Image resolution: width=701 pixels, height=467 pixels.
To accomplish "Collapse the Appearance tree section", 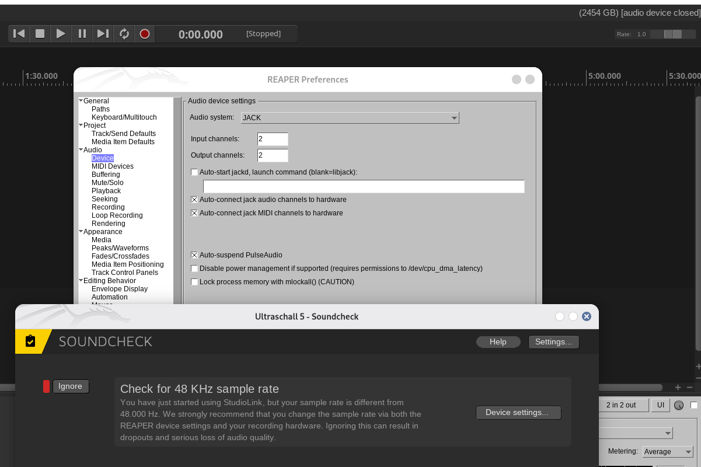I will (x=81, y=232).
